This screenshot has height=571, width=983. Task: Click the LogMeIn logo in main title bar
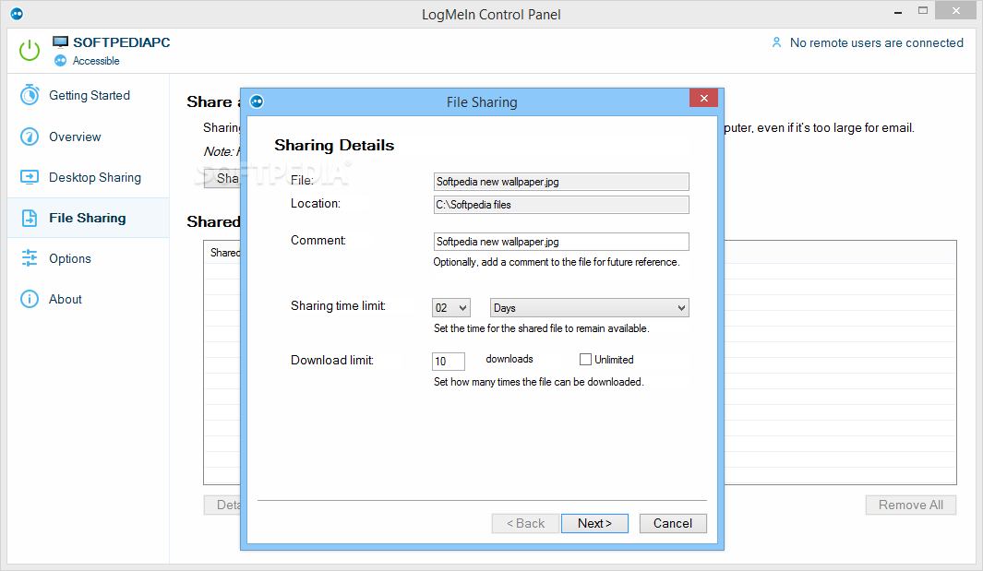(x=17, y=14)
